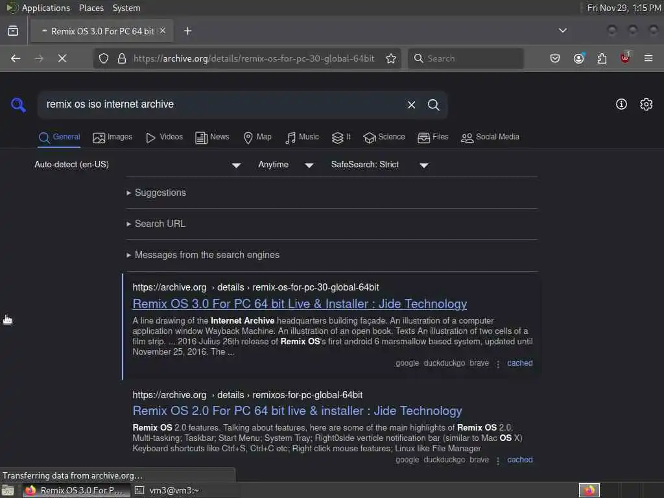This screenshot has width=664, height=498.
Task: Open the extensions puzzle icon
Action: coord(602,58)
